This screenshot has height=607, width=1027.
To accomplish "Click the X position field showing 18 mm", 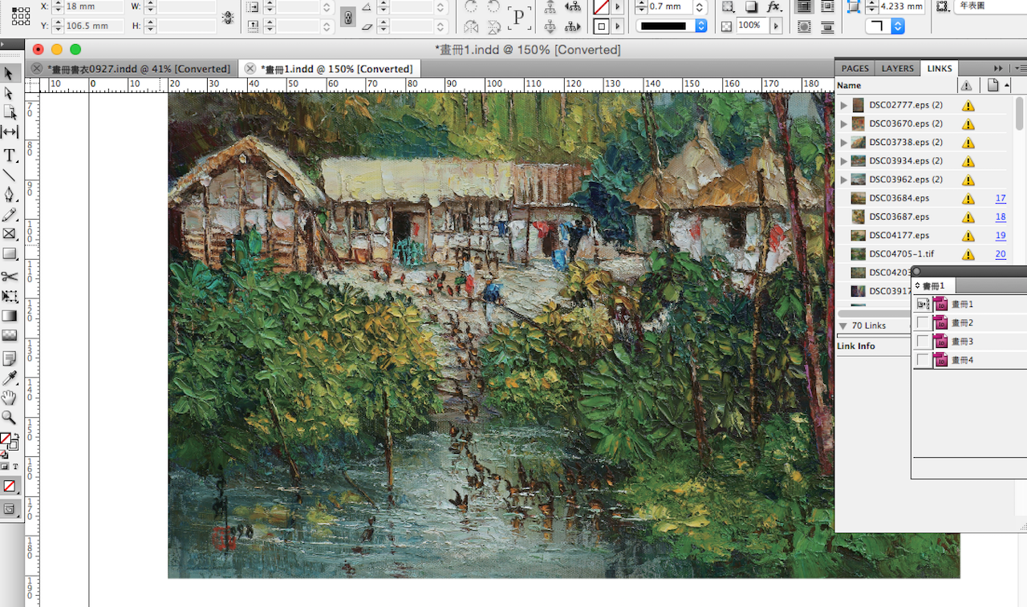I will pyautogui.click(x=94, y=6).
